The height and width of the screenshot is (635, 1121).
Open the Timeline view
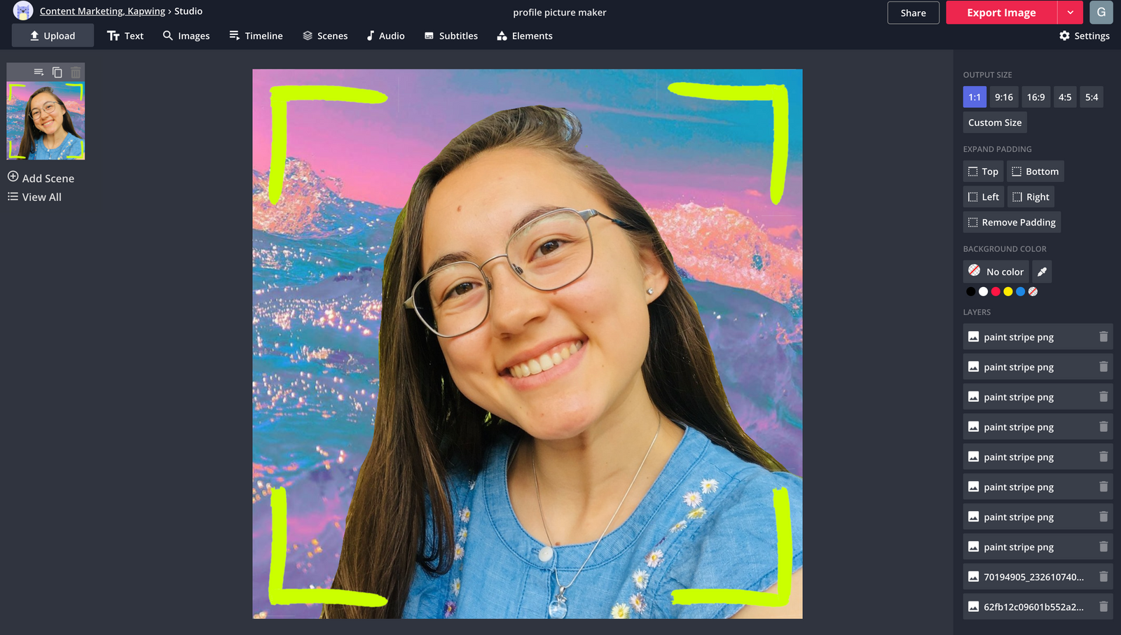(256, 36)
